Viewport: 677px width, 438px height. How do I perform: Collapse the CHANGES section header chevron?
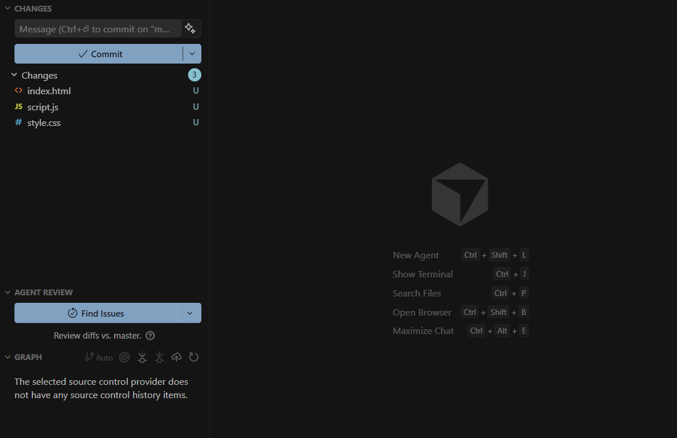pos(8,8)
